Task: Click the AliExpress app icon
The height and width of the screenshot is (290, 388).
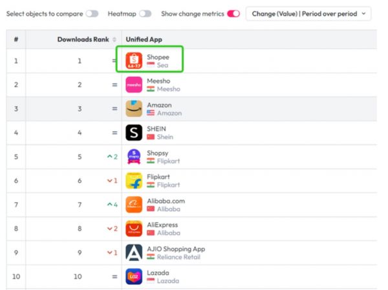Action: 134,228
